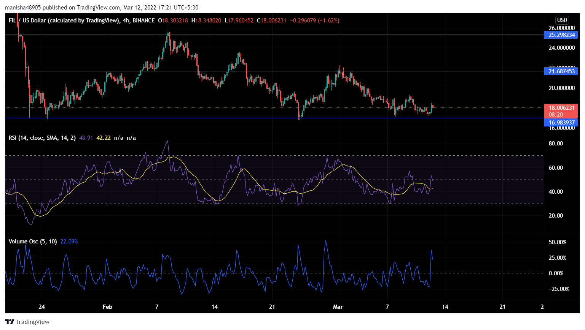This screenshot has height=330, width=585.
Task: Open the RSI indicator legend label
Action: tap(42, 138)
